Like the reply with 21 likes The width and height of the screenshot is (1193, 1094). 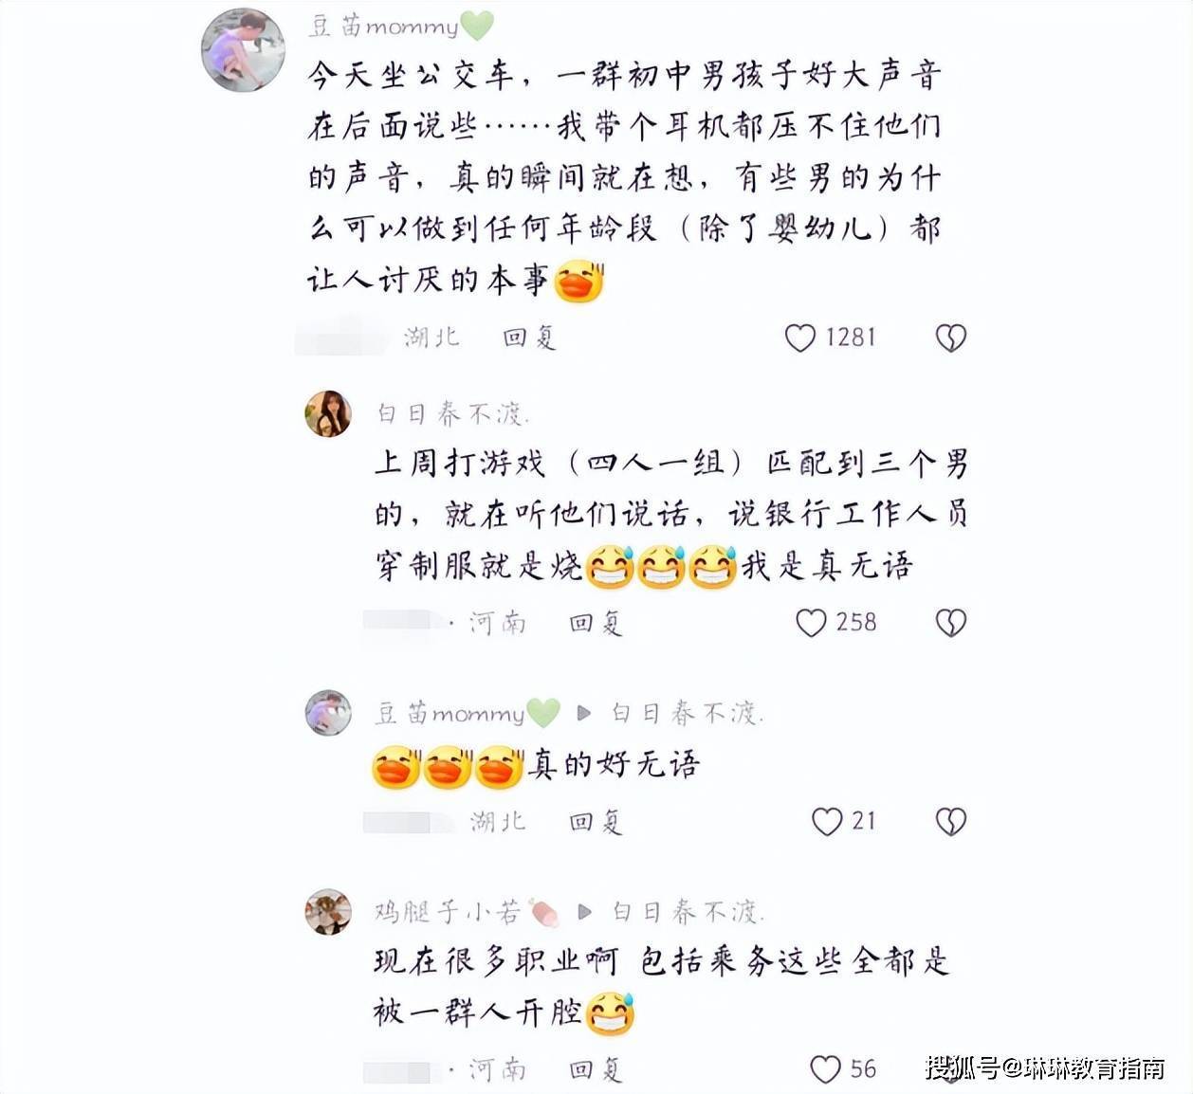coord(827,821)
